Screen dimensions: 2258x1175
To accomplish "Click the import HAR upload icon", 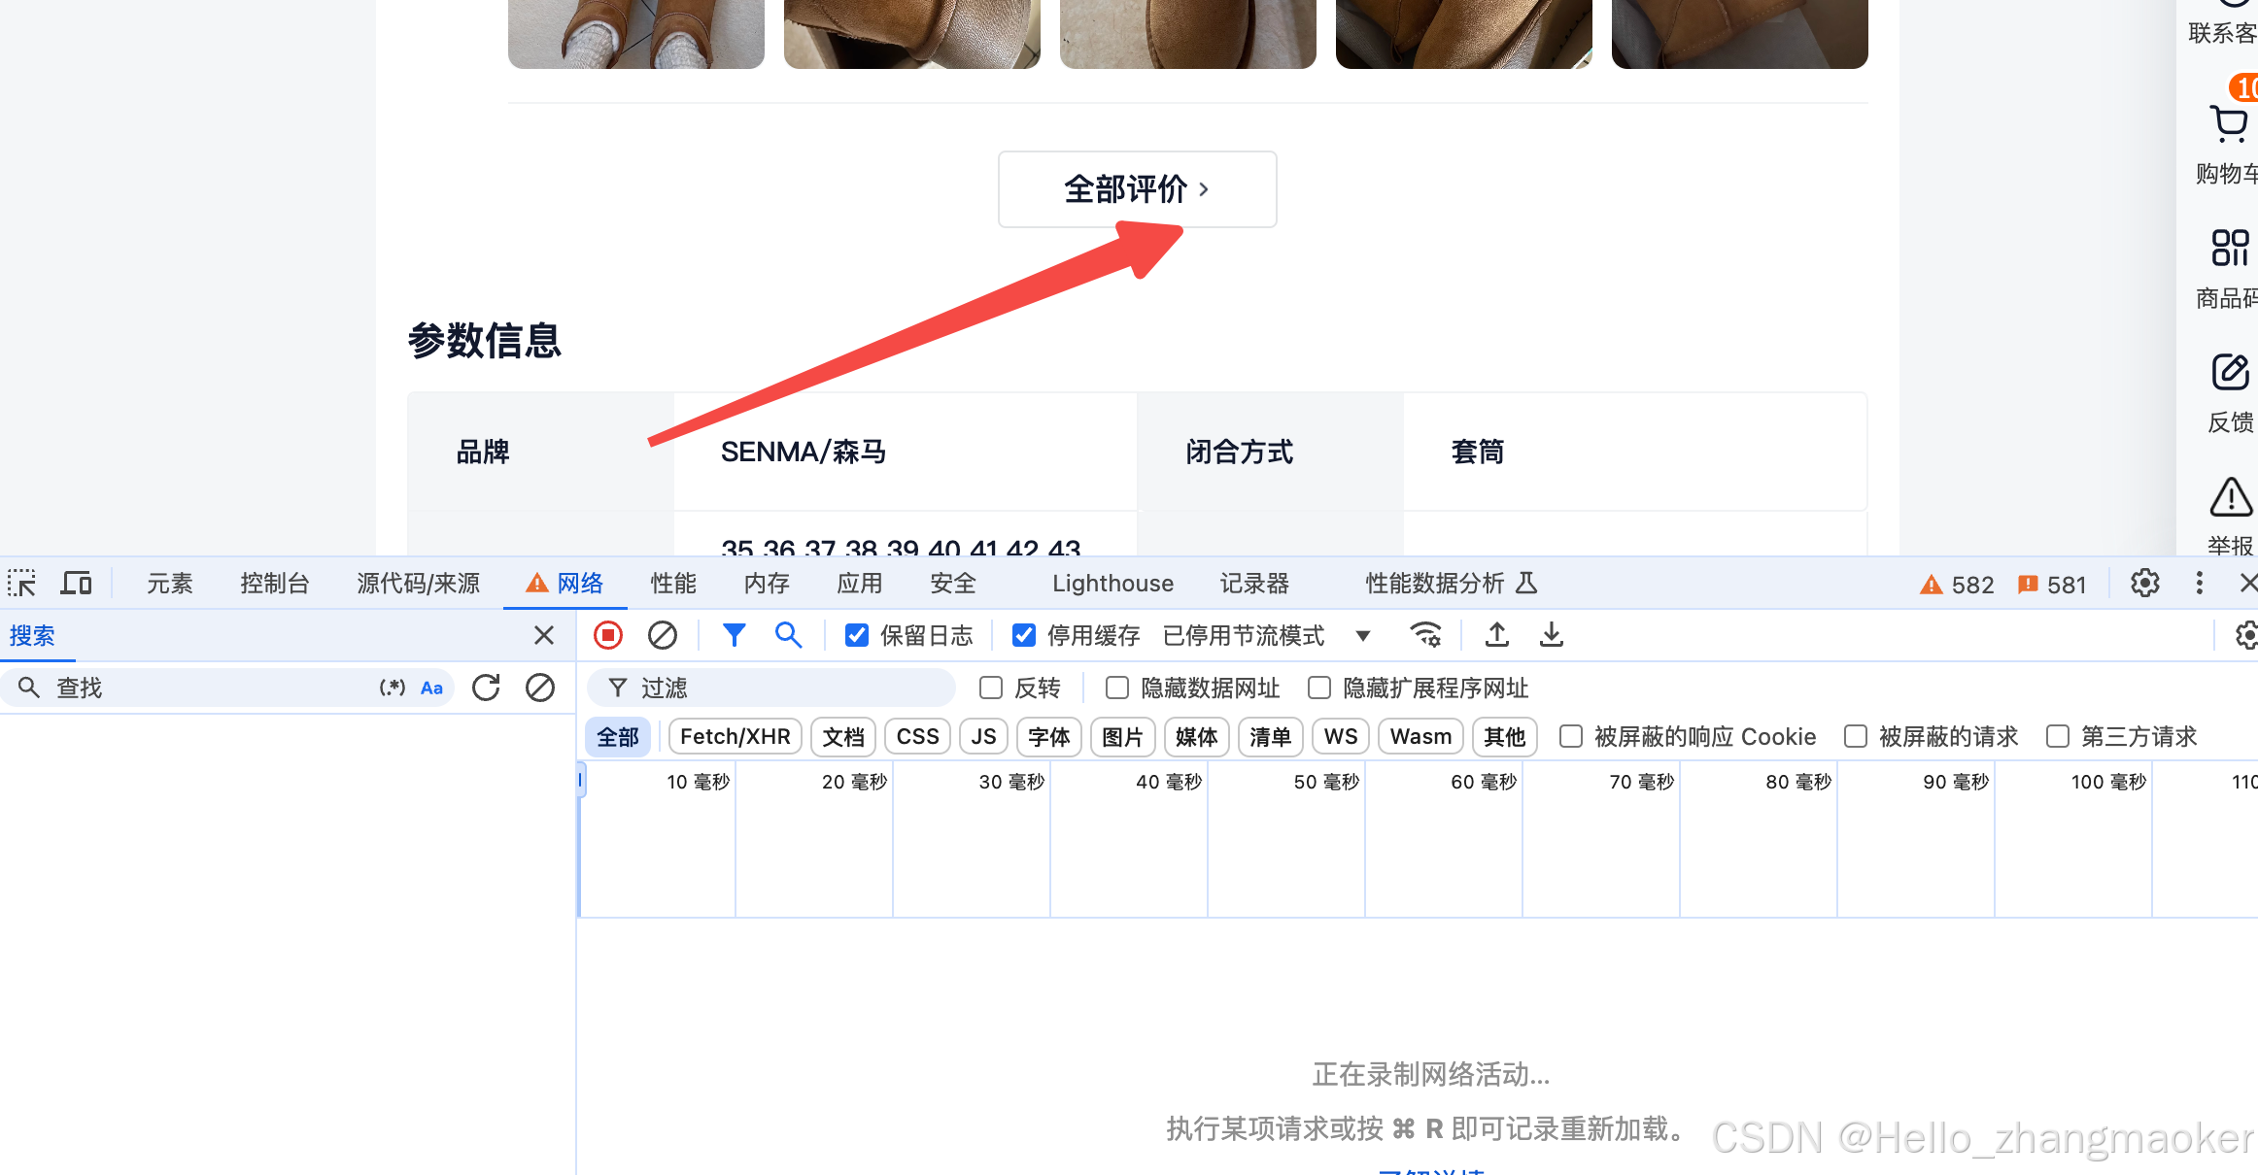I will [1497, 635].
